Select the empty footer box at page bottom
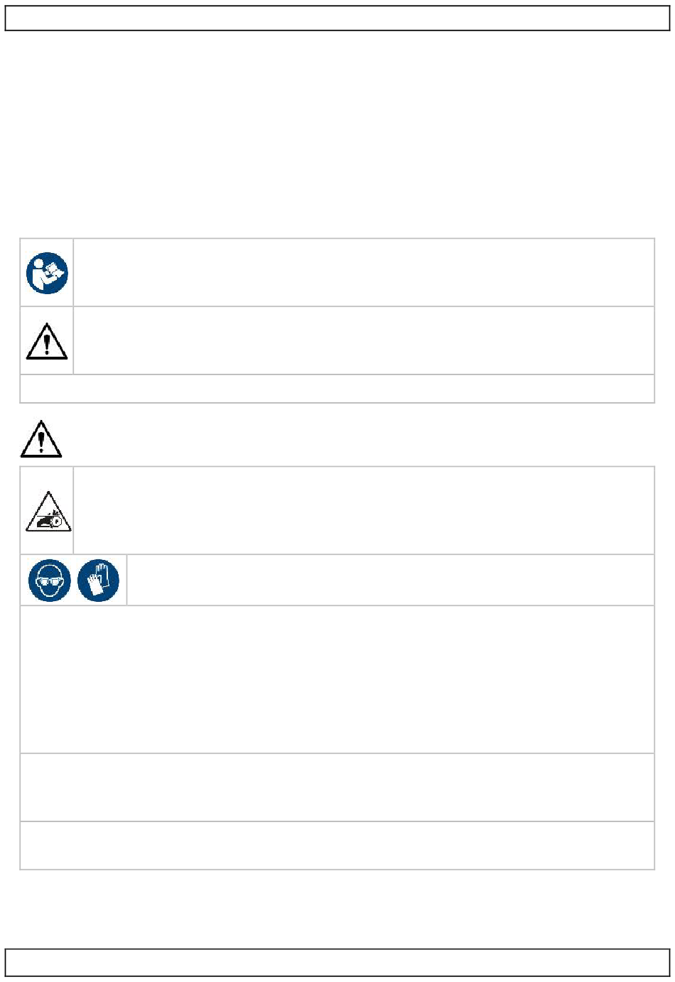The image size is (675, 982). pyautogui.click(x=337, y=962)
